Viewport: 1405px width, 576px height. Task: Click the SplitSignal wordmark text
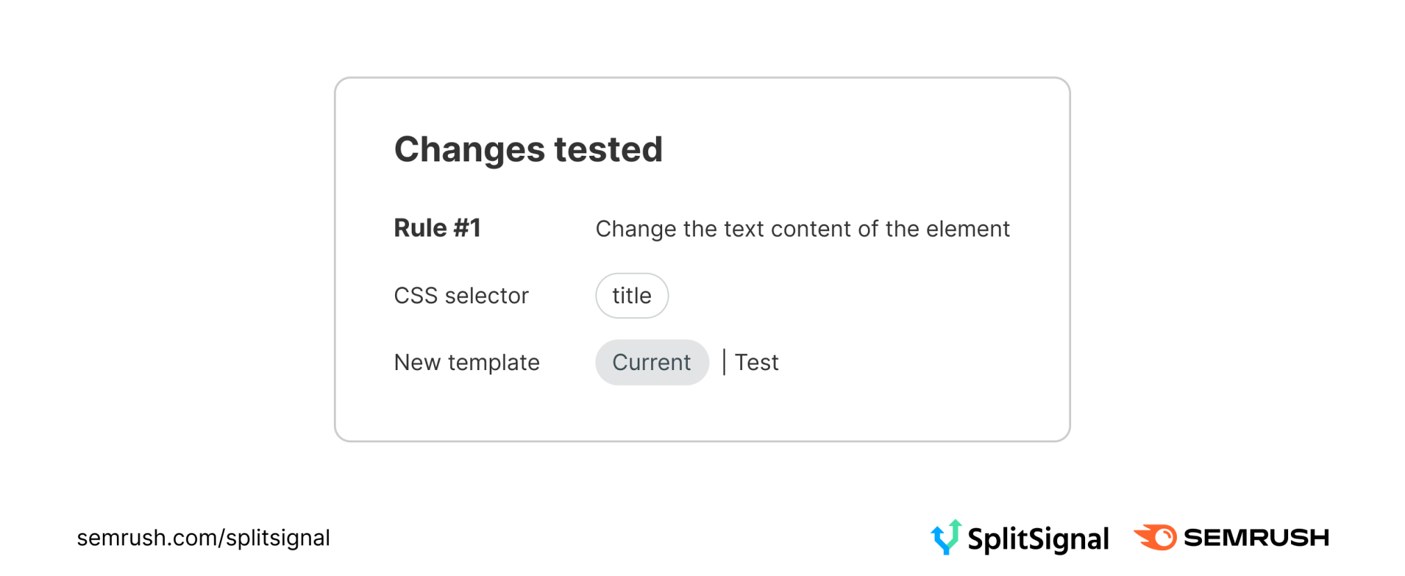click(1038, 539)
